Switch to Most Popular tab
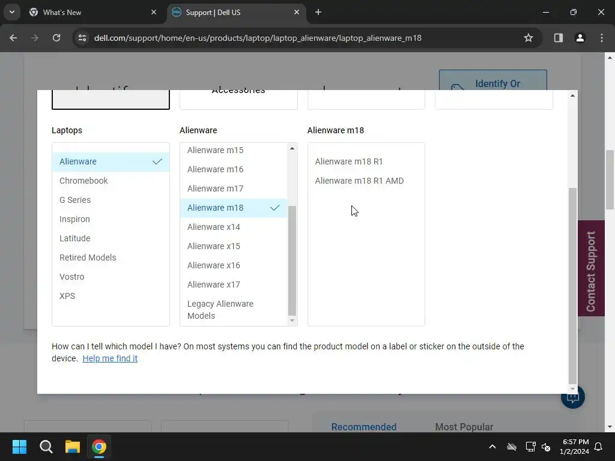Viewport: 615px width, 461px height. [x=464, y=427]
